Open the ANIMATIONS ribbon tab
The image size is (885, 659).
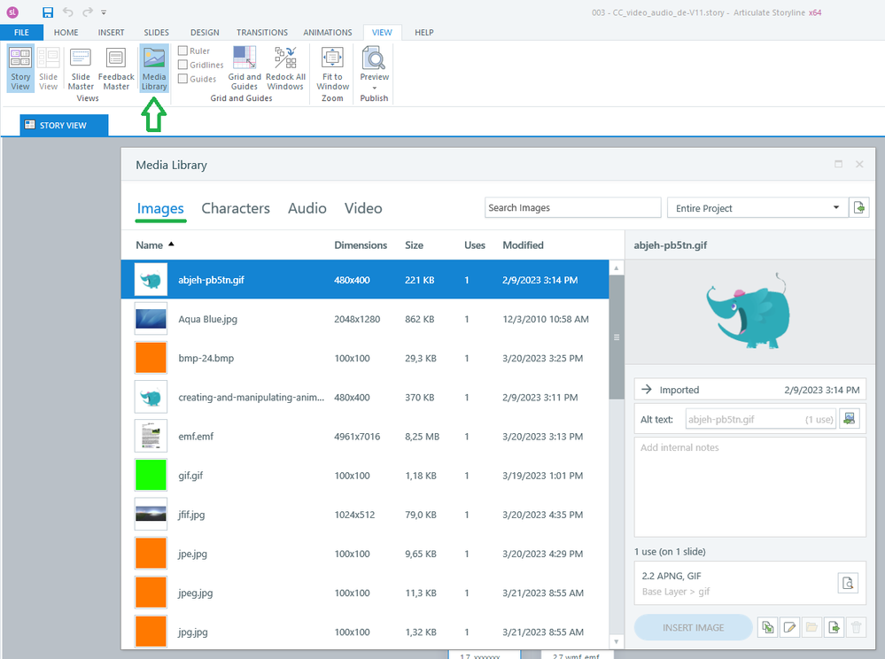click(327, 33)
